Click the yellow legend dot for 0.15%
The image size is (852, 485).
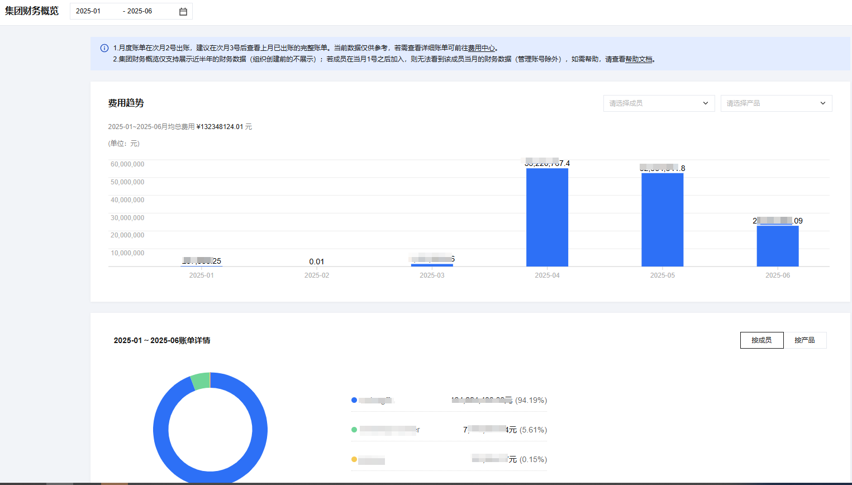point(354,459)
